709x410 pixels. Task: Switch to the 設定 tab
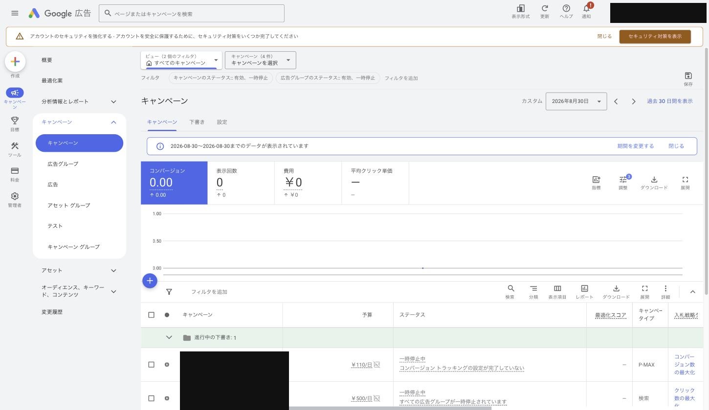point(222,122)
